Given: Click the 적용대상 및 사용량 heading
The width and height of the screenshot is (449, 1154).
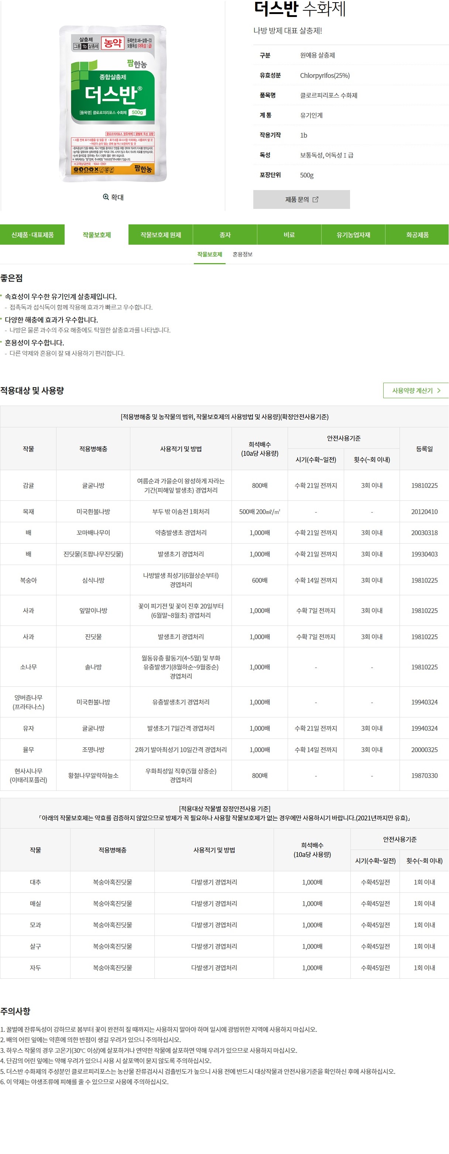Looking at the screenshot, I should click(32, 391).
